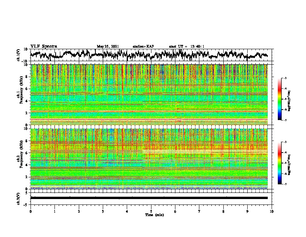Click the "ch.1(V)" waveform axis label
306x237 pixels.
point(18,55)
